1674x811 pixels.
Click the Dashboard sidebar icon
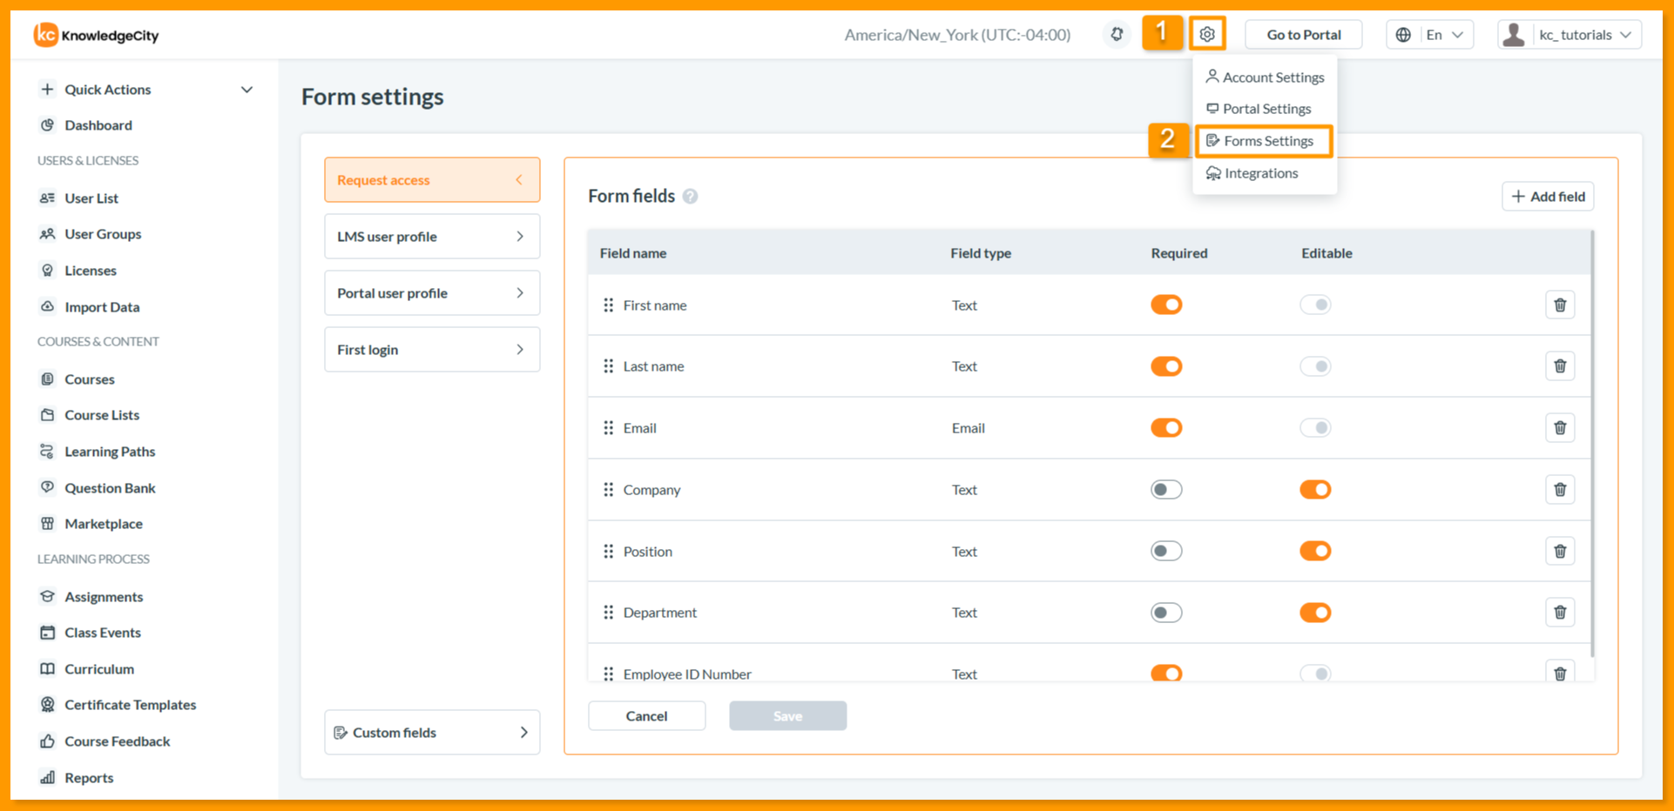tap(48, 125)
